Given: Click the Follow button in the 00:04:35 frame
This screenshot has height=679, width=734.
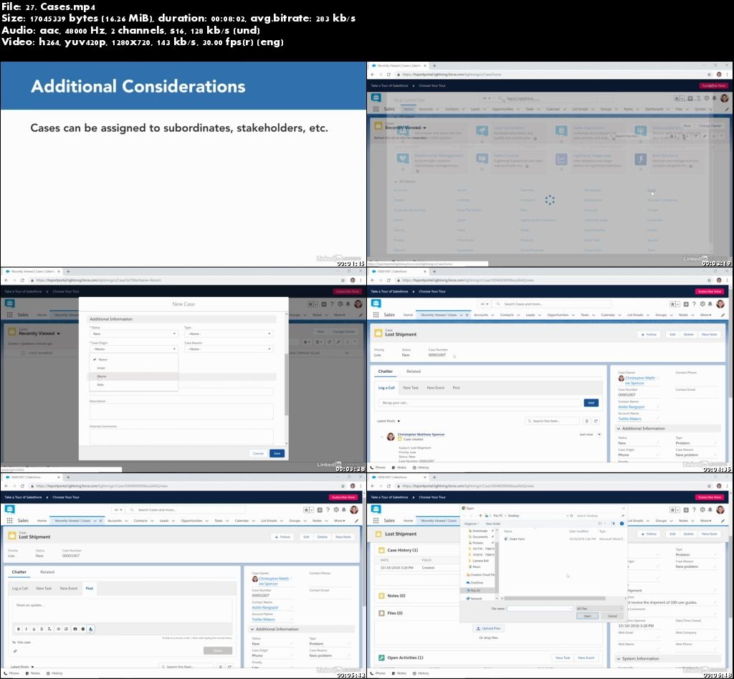Looking at the screenshot, I should pos(649,334).
